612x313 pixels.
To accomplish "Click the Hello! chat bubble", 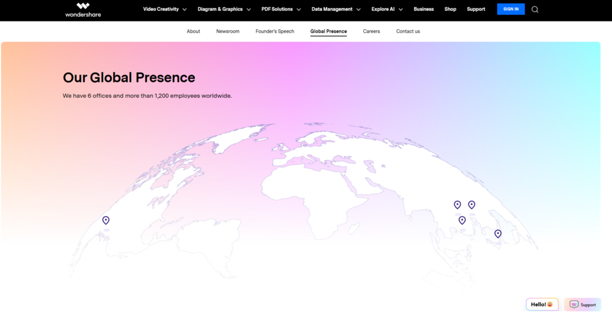I will [542, 305].
